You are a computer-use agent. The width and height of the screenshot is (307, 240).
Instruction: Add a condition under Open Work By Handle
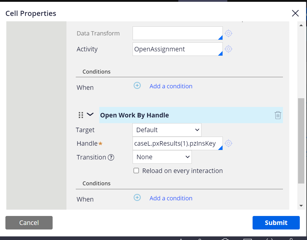(x=170, y=198)
